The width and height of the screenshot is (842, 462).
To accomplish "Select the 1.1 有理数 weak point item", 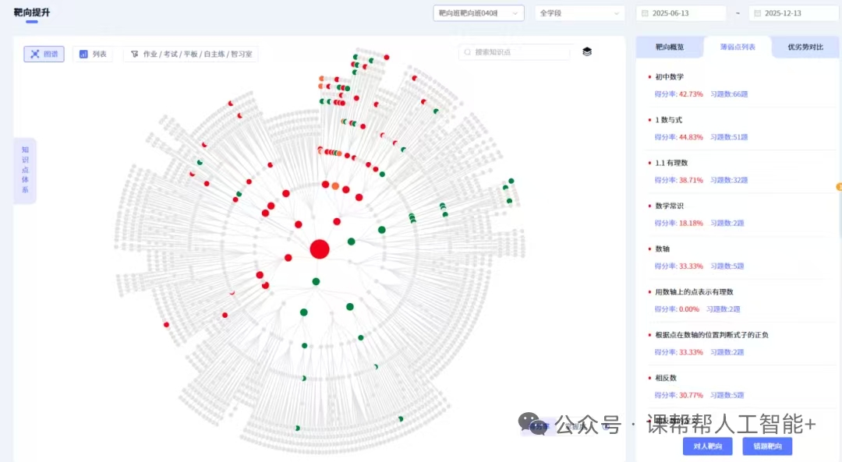I will pos(671,163).
